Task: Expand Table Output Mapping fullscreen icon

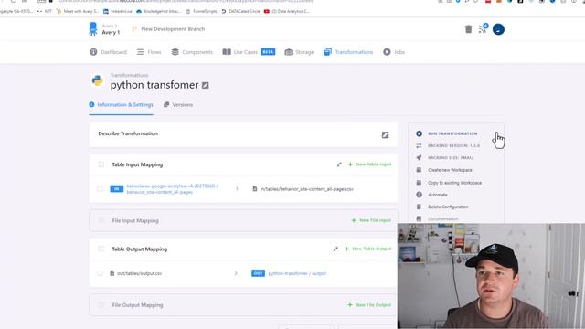Action: 335,249
